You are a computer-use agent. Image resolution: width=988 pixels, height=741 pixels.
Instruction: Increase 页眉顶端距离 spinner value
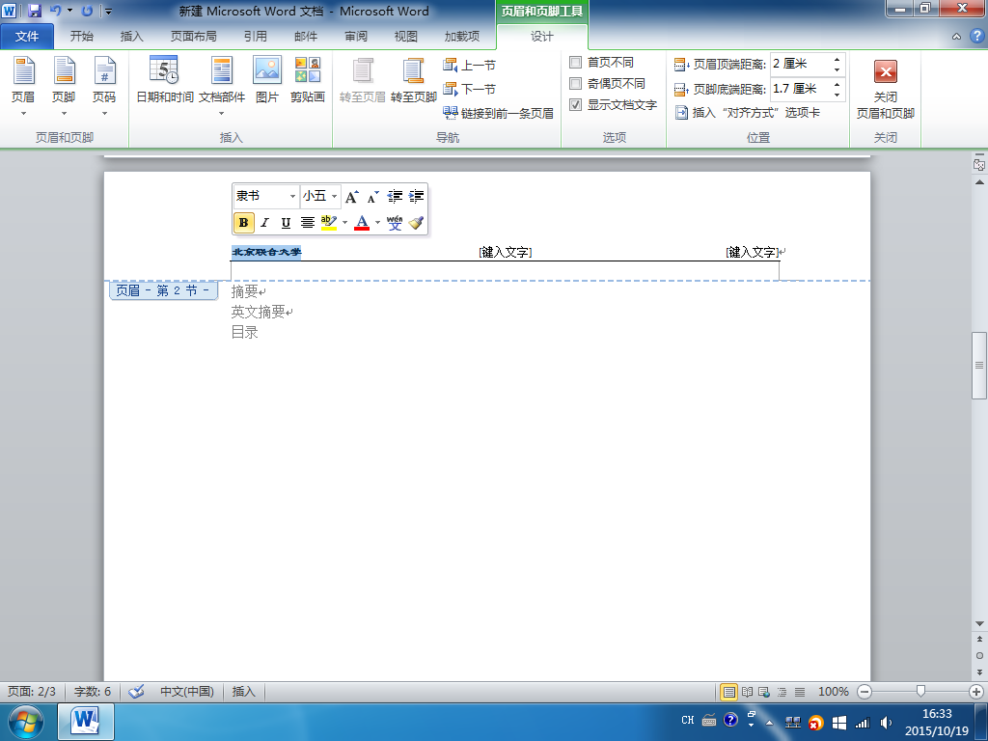(x=837, y=59)
